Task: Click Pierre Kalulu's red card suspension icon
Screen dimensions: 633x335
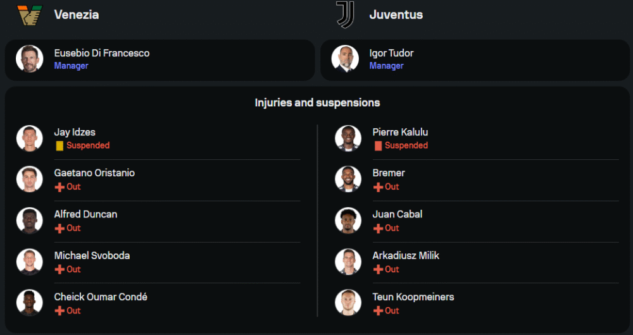Action: (378, 145)
